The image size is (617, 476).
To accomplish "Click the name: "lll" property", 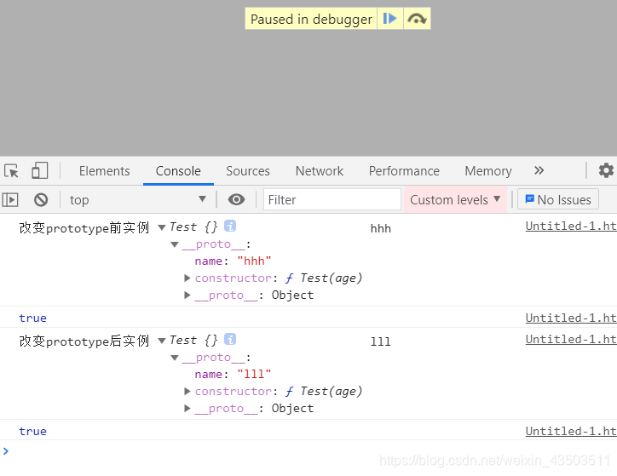I will point(233,374).
